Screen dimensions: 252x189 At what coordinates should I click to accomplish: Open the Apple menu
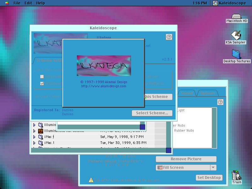click(7, 3)
